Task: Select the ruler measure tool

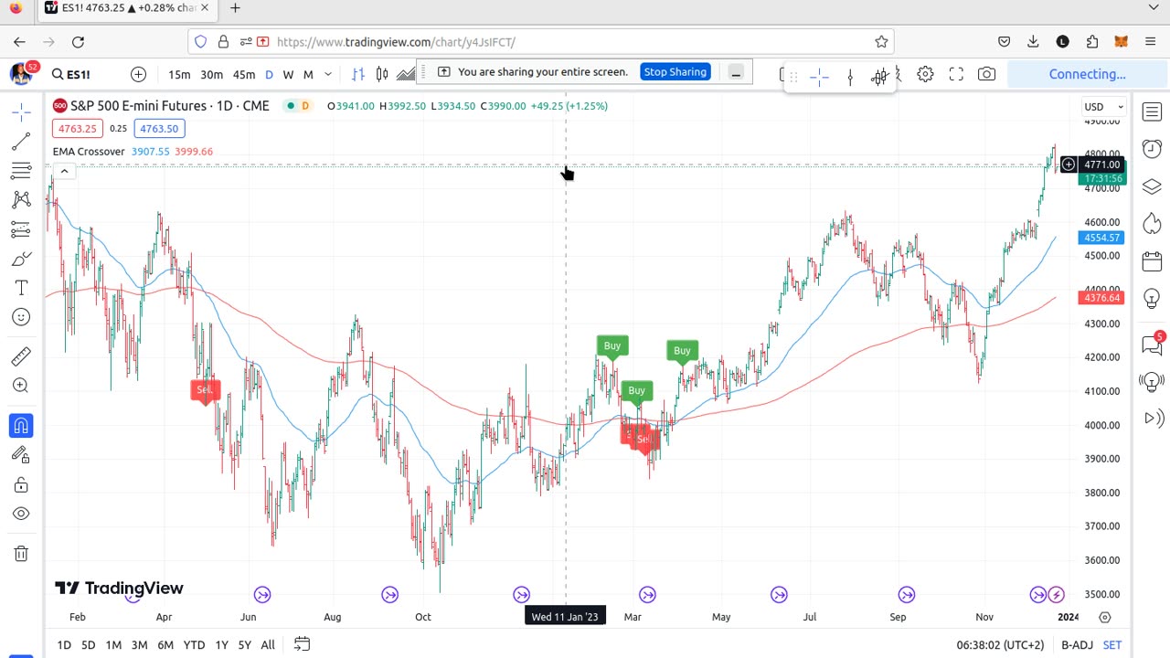Action: (x=22, y=356)
